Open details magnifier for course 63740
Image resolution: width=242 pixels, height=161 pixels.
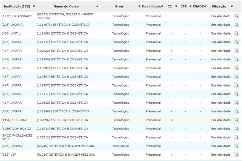[x=236, y=146]
